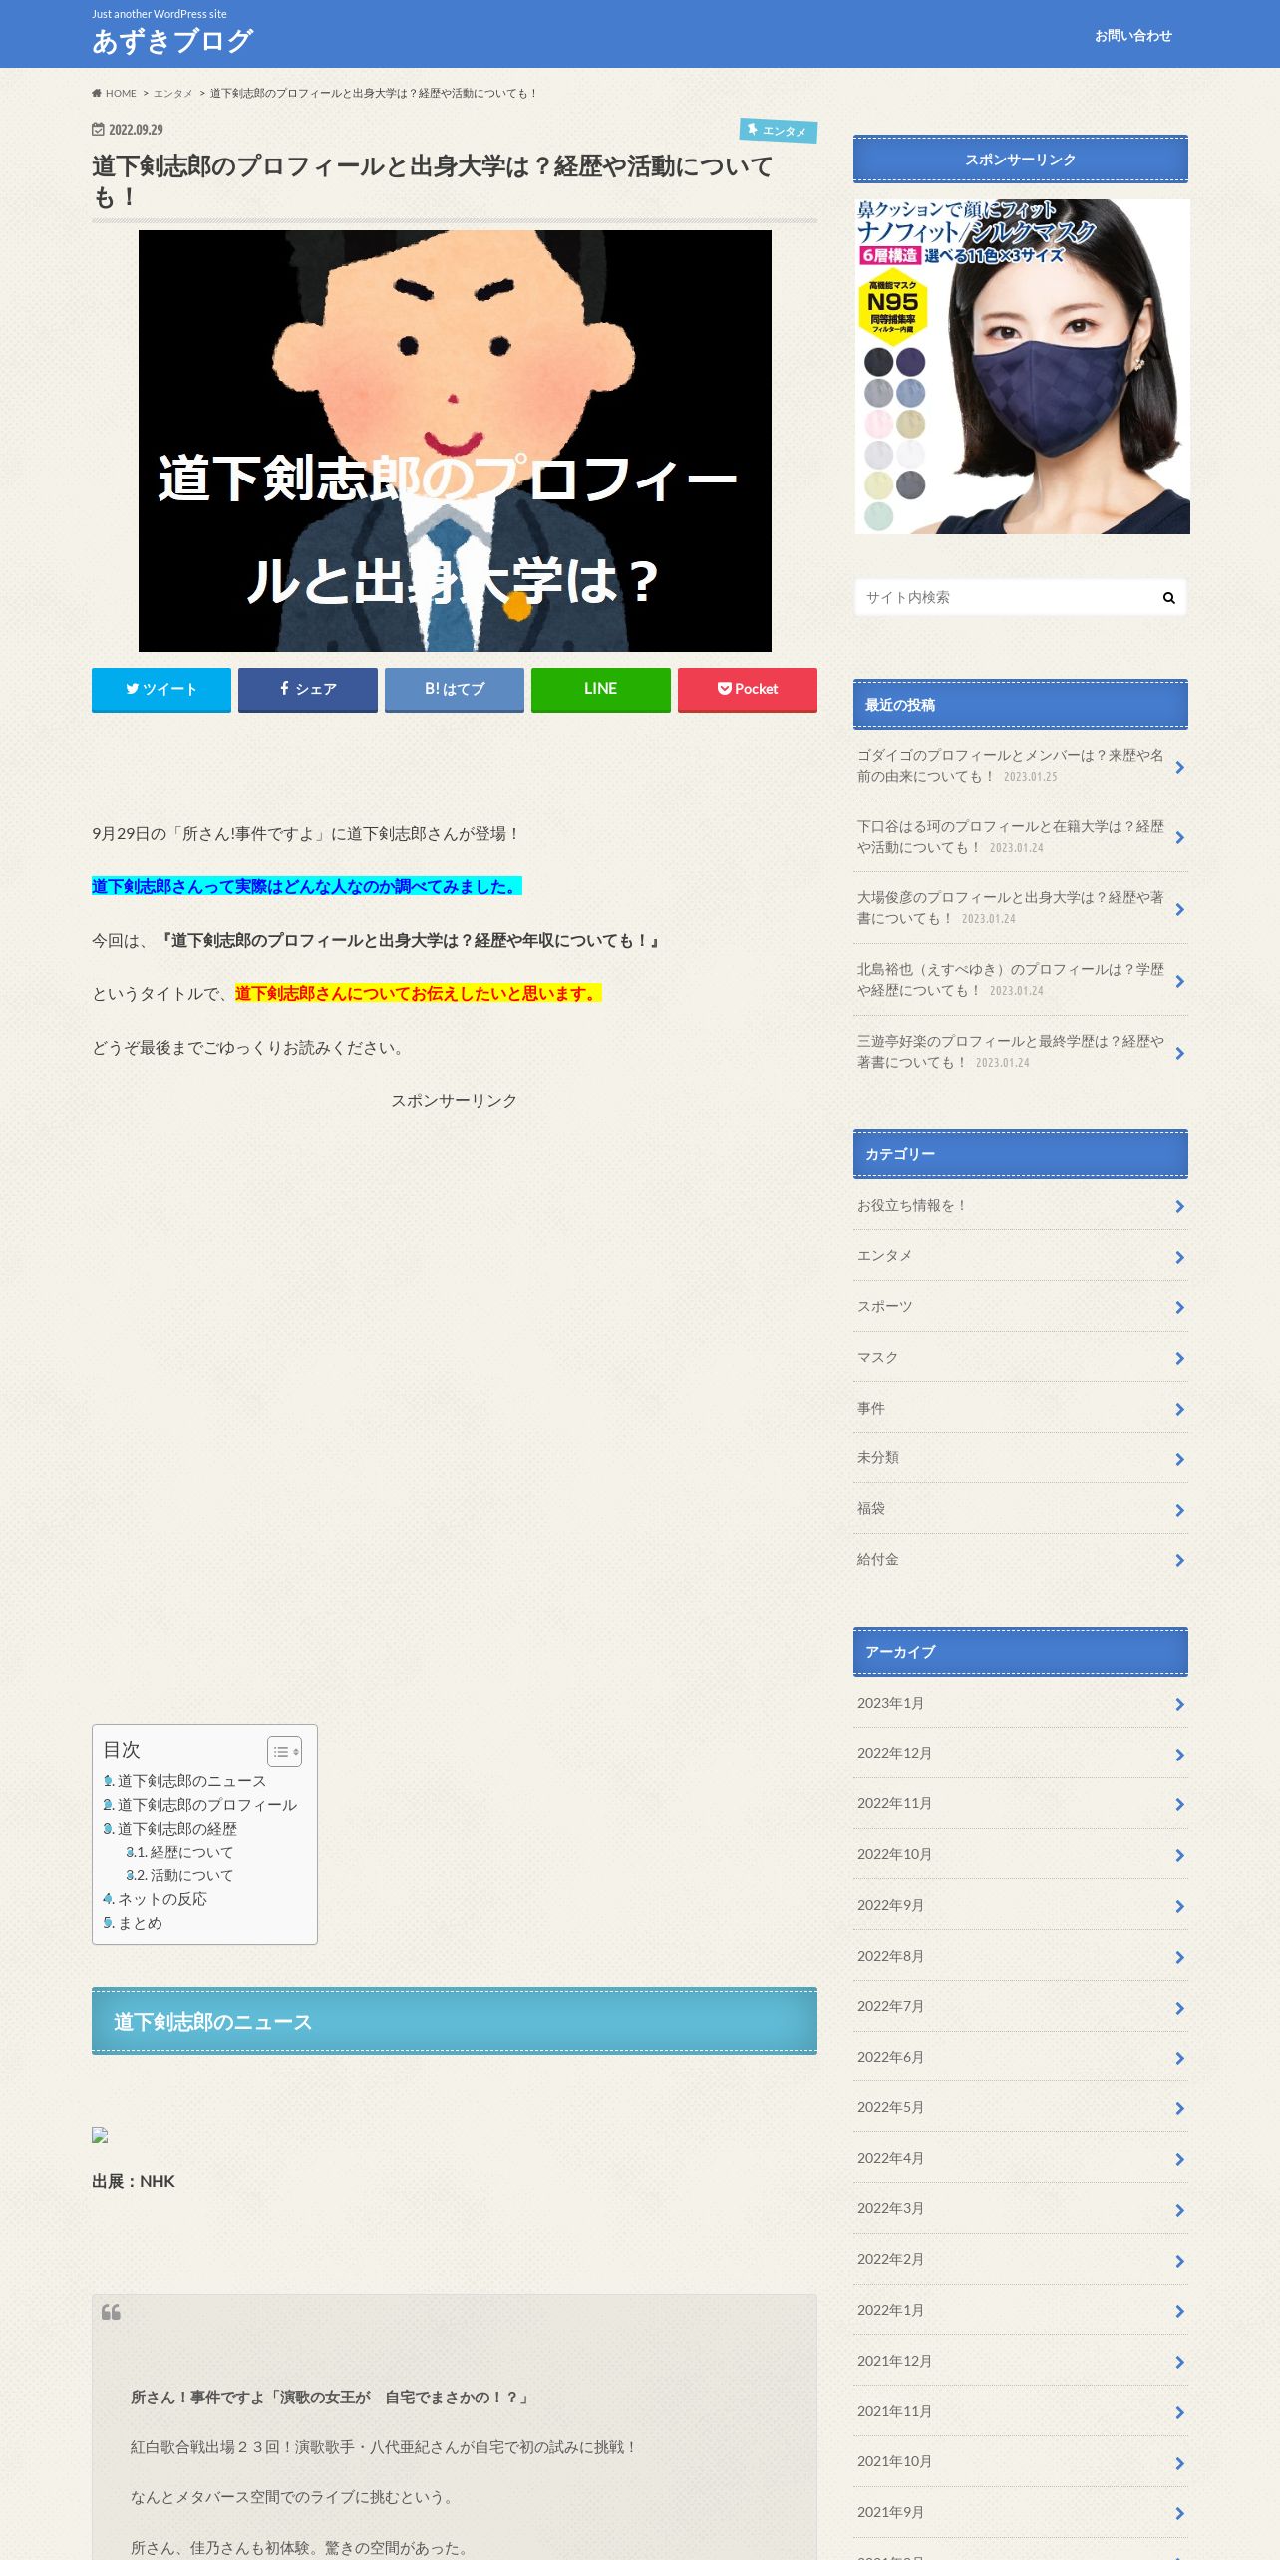Open the 2022年5月 archive

pos(1020,2108)
